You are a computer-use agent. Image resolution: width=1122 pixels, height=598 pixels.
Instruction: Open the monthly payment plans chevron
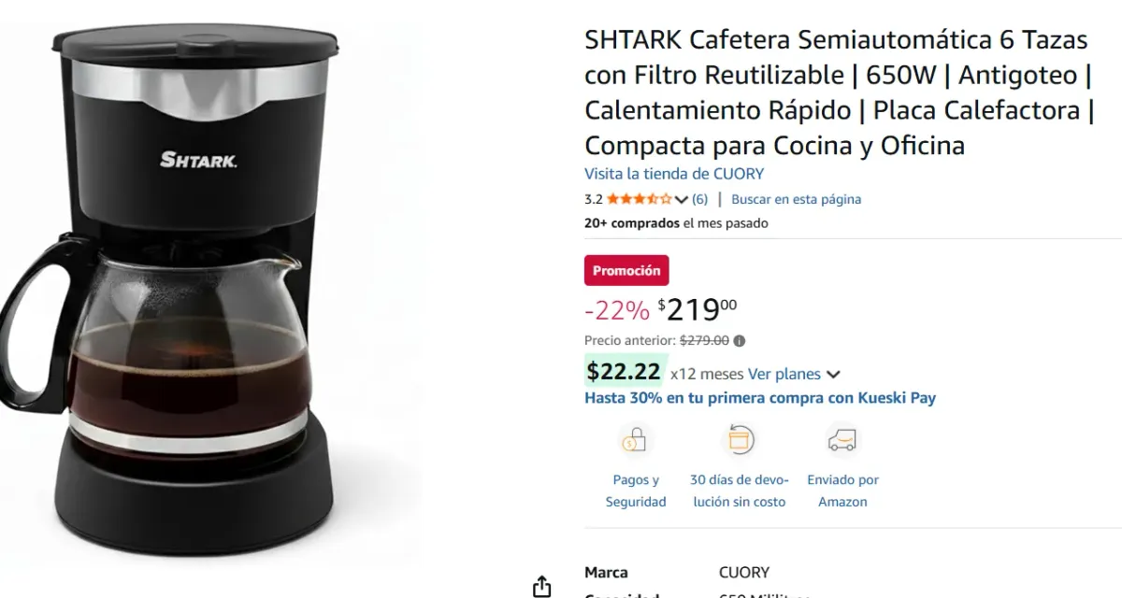tap(832, 373)
